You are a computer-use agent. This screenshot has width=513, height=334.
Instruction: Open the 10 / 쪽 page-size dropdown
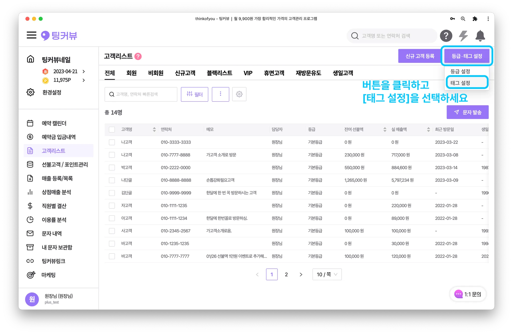click(327, 274)
